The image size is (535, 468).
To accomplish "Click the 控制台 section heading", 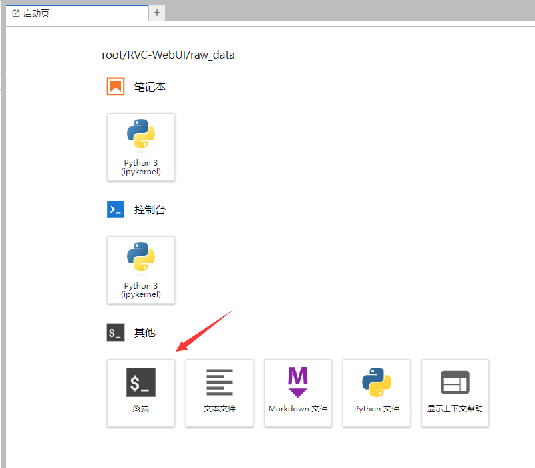I will click(x=150, y=210).
